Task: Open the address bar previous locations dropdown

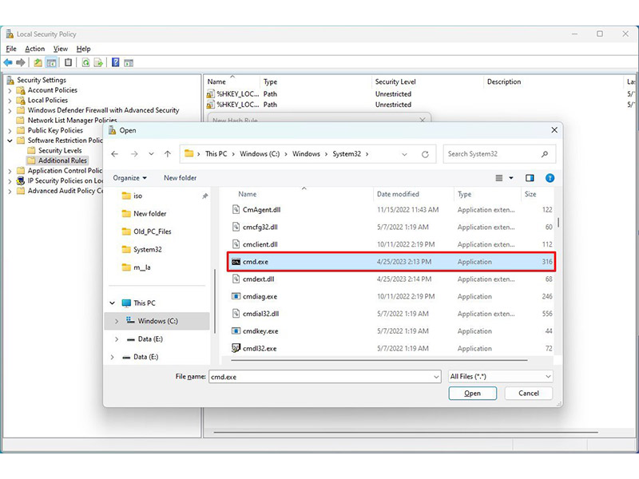Action: click(404, 154)
